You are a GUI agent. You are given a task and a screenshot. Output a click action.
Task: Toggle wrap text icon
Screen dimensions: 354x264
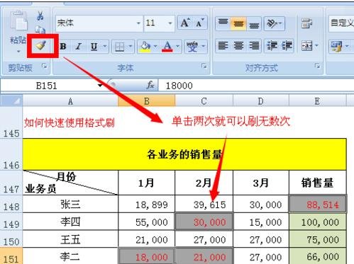(306, 23)
